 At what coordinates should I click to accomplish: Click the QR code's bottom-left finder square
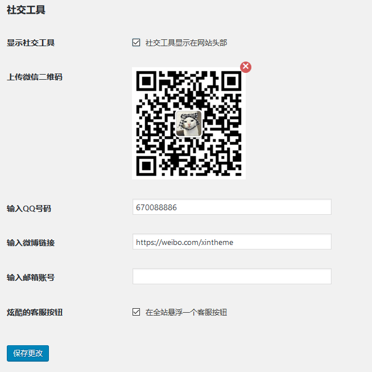(146, 166)
